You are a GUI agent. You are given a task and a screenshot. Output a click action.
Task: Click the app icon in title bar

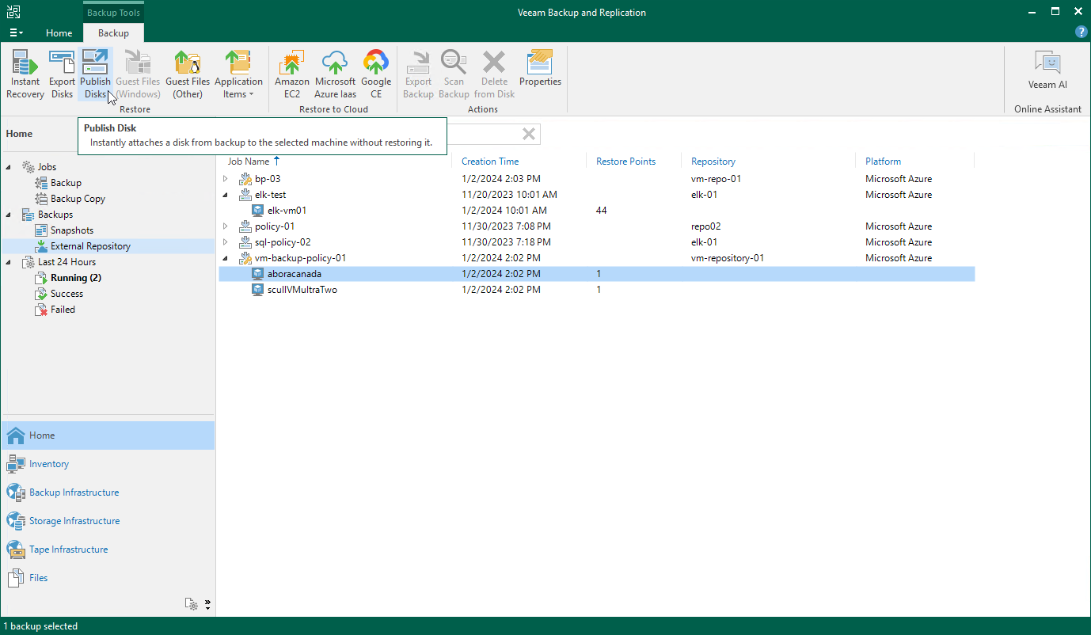14,12
